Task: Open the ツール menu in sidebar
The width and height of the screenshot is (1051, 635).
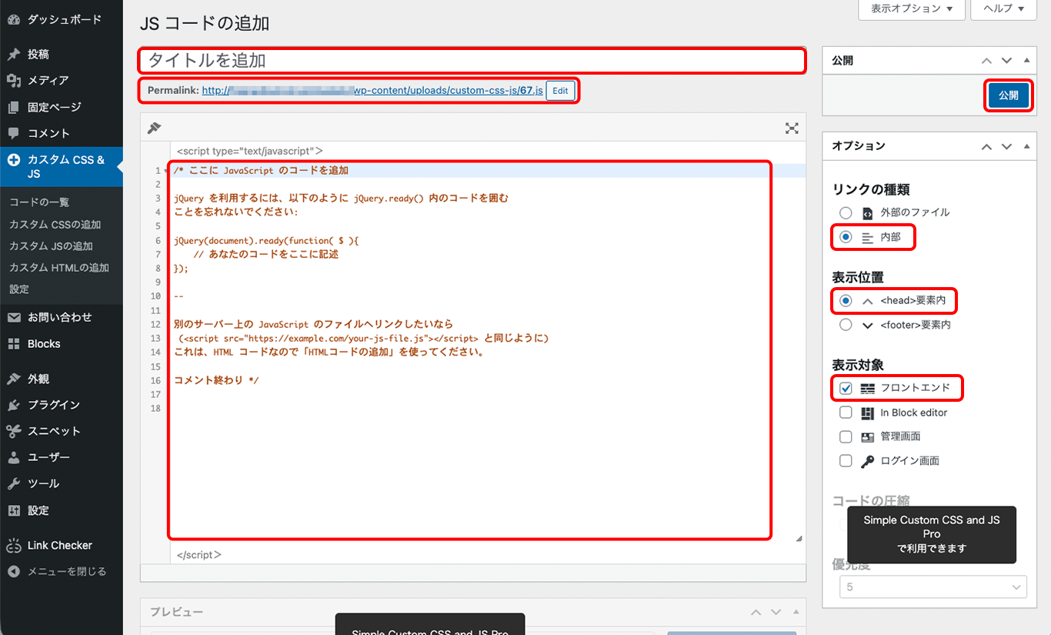Action: click(x=43, y=483)
